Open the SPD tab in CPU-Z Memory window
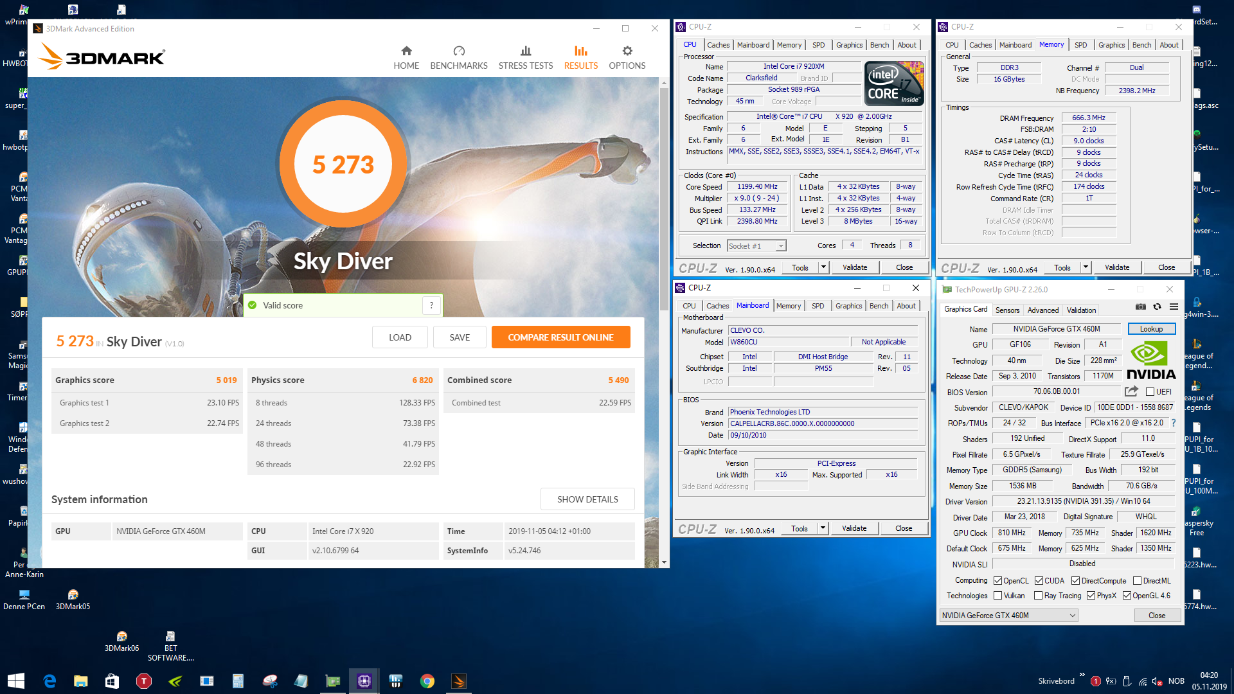Image resolution: width=1234 pixels, height=694 pixels. (x=1081, y=45)
